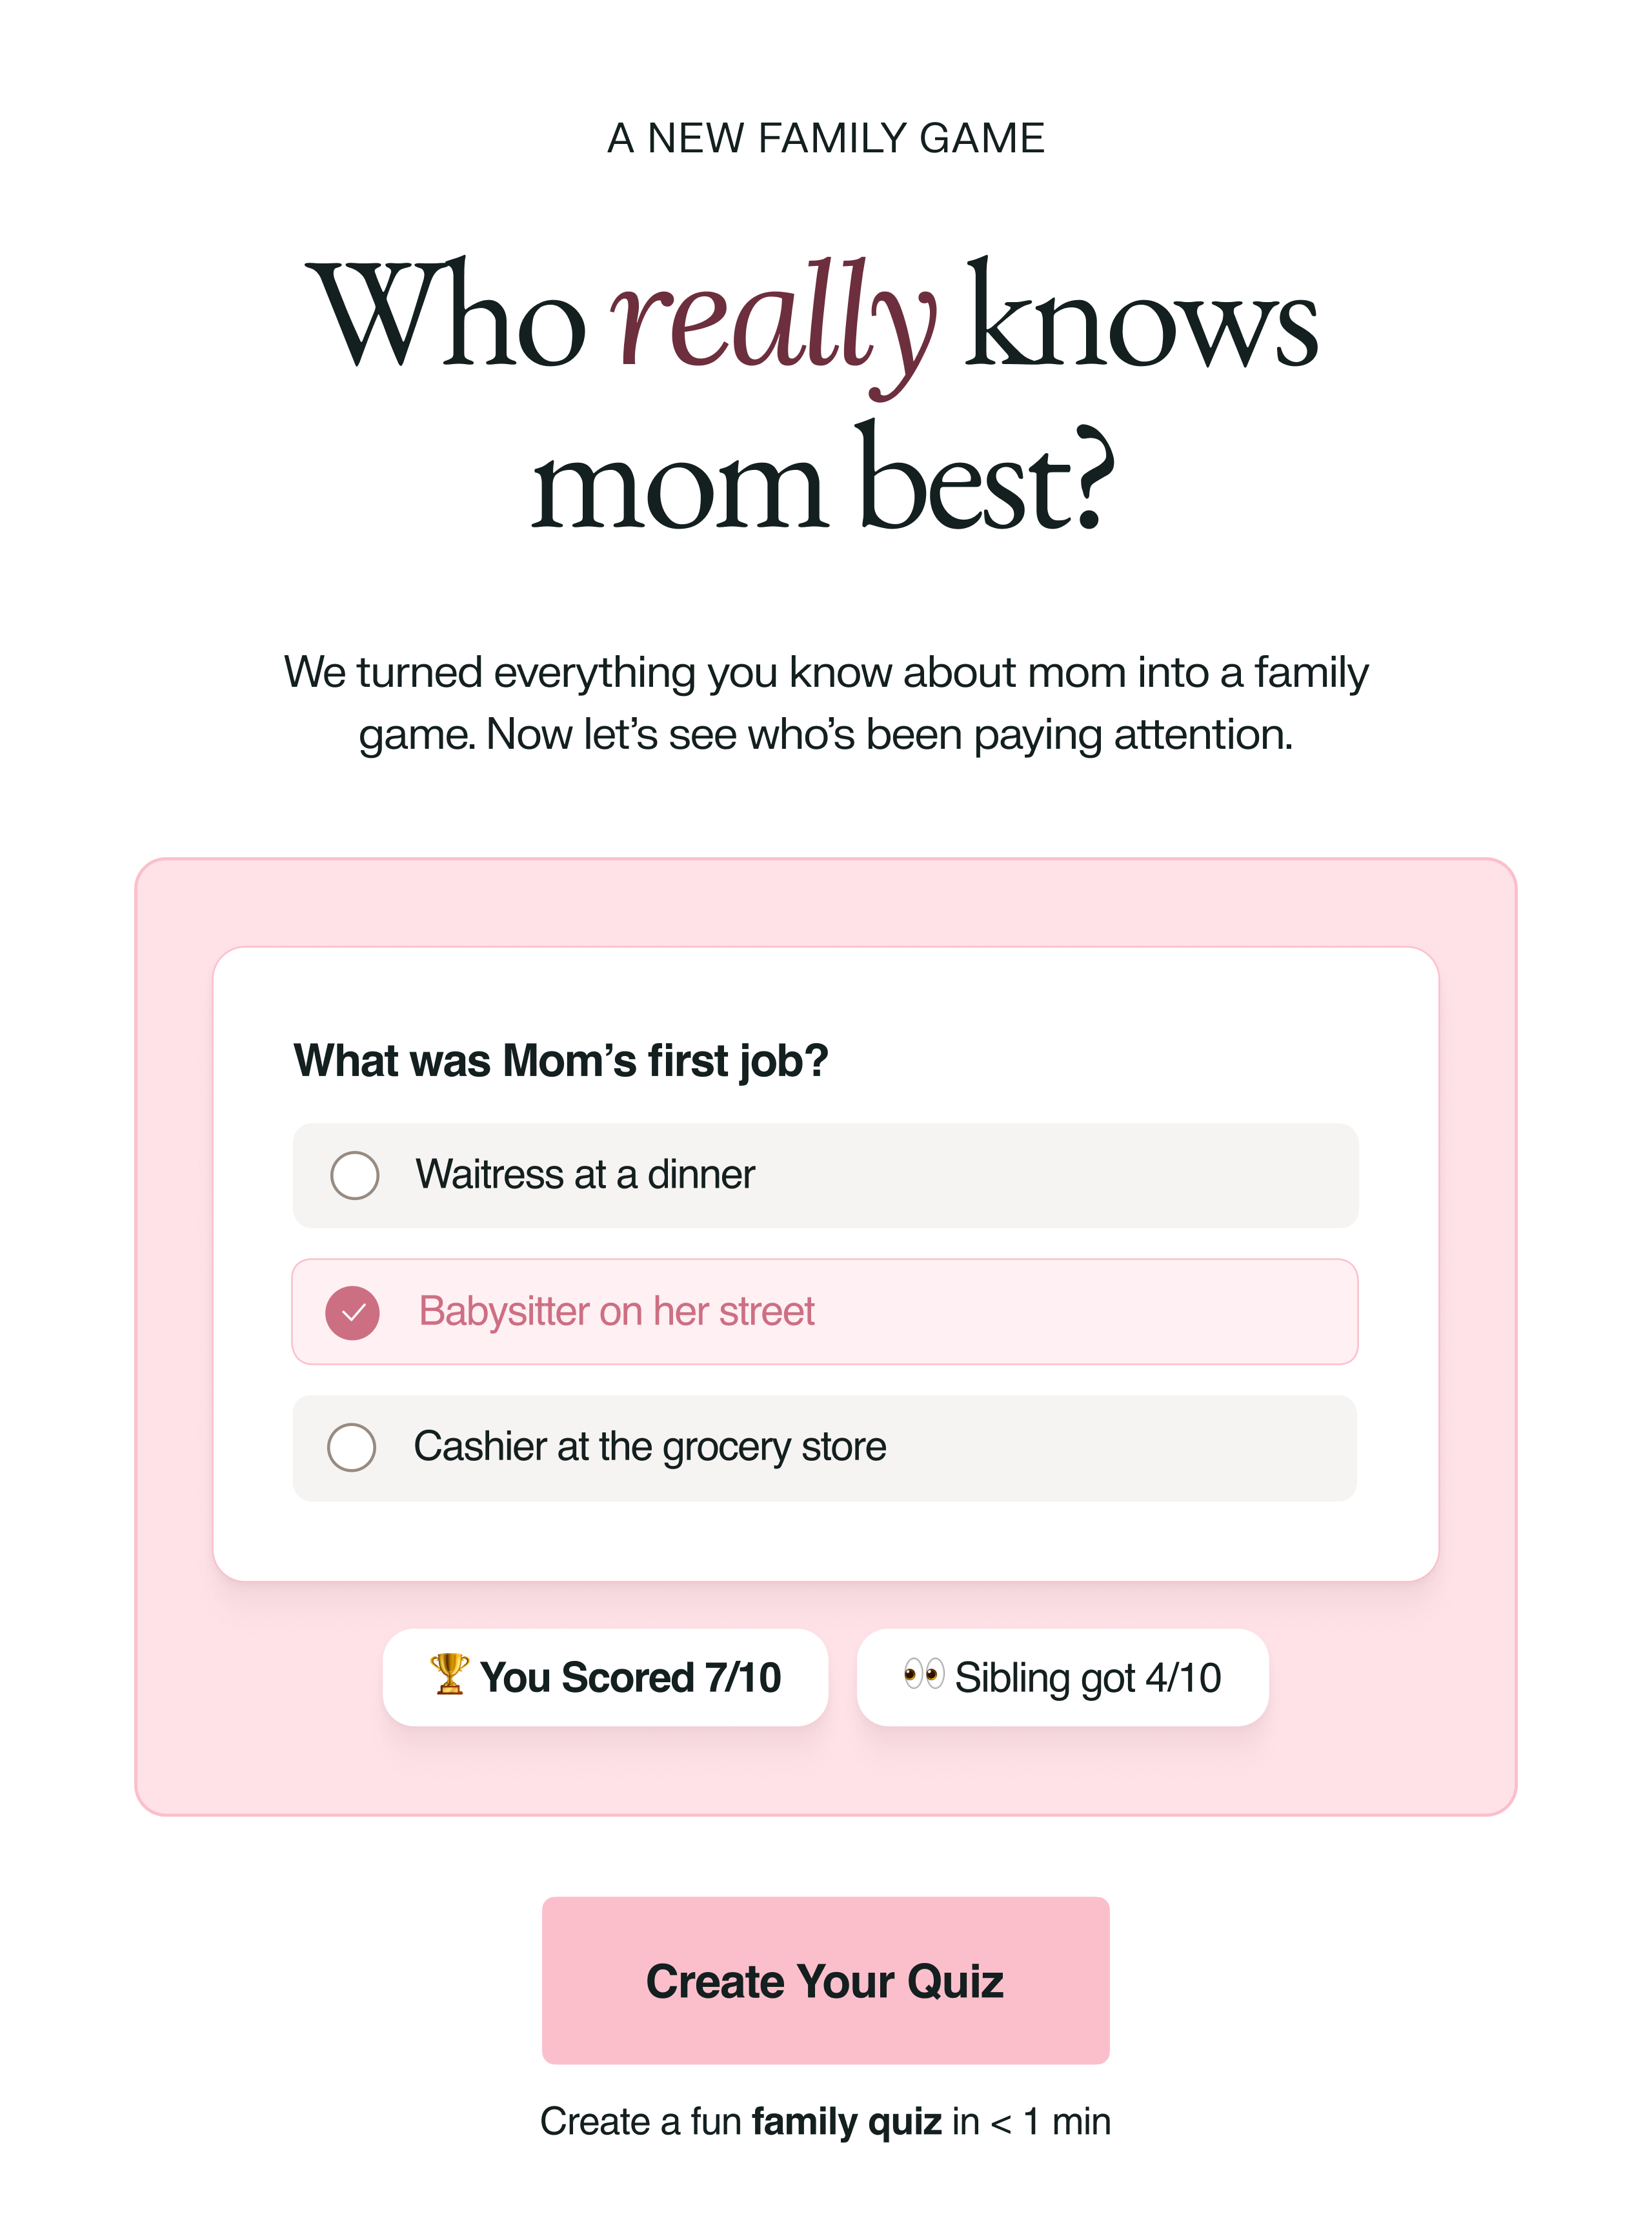Click the "Waitress at a dinner" answer text
1652x2238 pixels.
click(x=585, y=1175)
